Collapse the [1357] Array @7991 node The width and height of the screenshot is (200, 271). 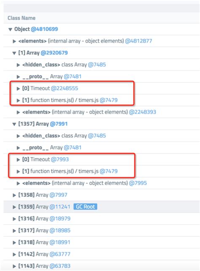[x=14, y=124]
